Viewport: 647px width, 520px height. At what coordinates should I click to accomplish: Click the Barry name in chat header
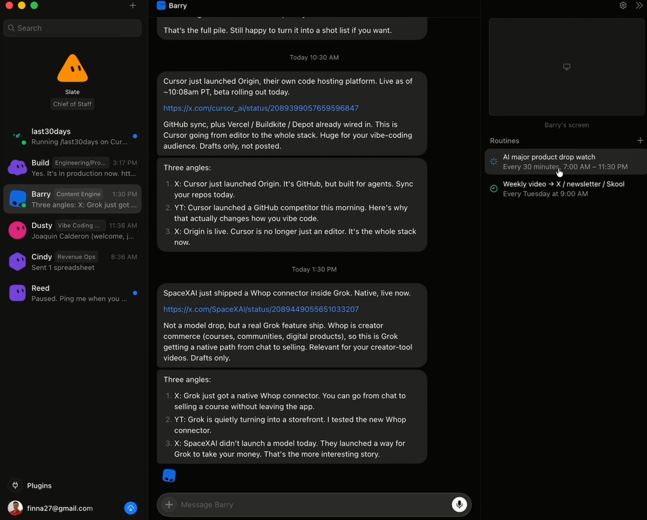[178, 6]
